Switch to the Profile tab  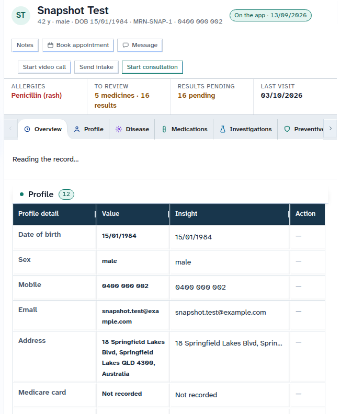88,129
